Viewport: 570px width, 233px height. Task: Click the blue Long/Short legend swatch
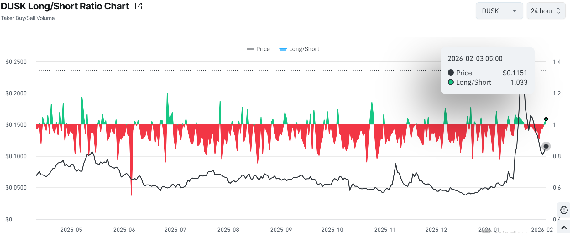283,49
